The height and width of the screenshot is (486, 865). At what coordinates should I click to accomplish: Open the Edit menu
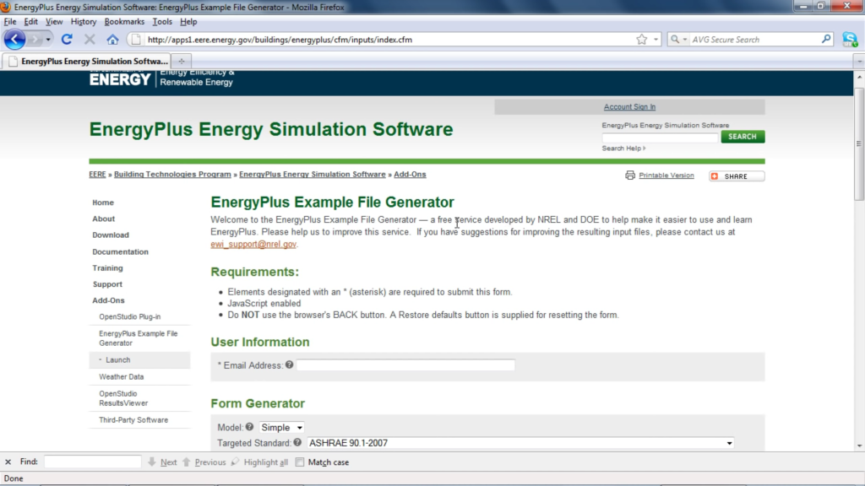31,21
